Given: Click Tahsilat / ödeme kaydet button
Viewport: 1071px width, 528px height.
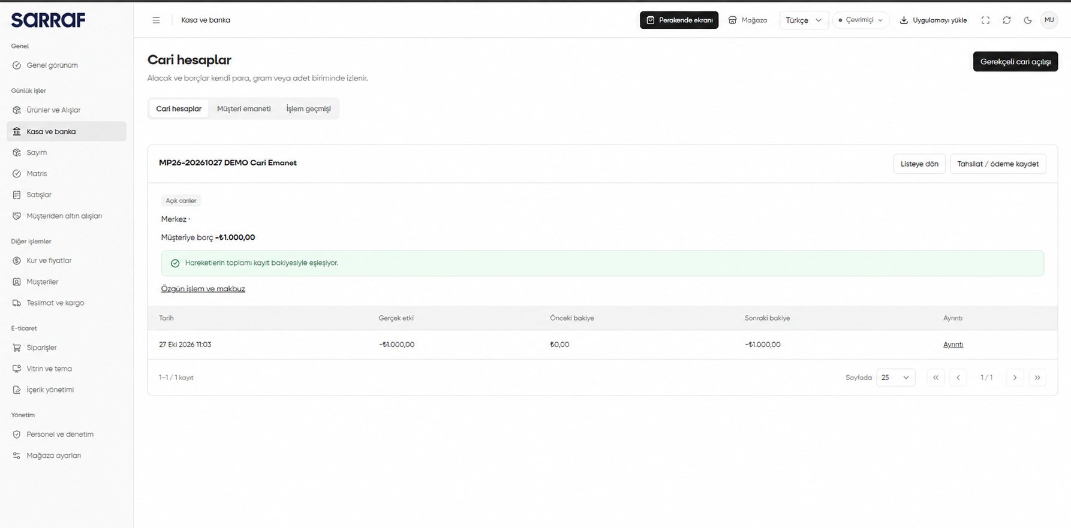Looking at the screenshot, I should point(998,164).
